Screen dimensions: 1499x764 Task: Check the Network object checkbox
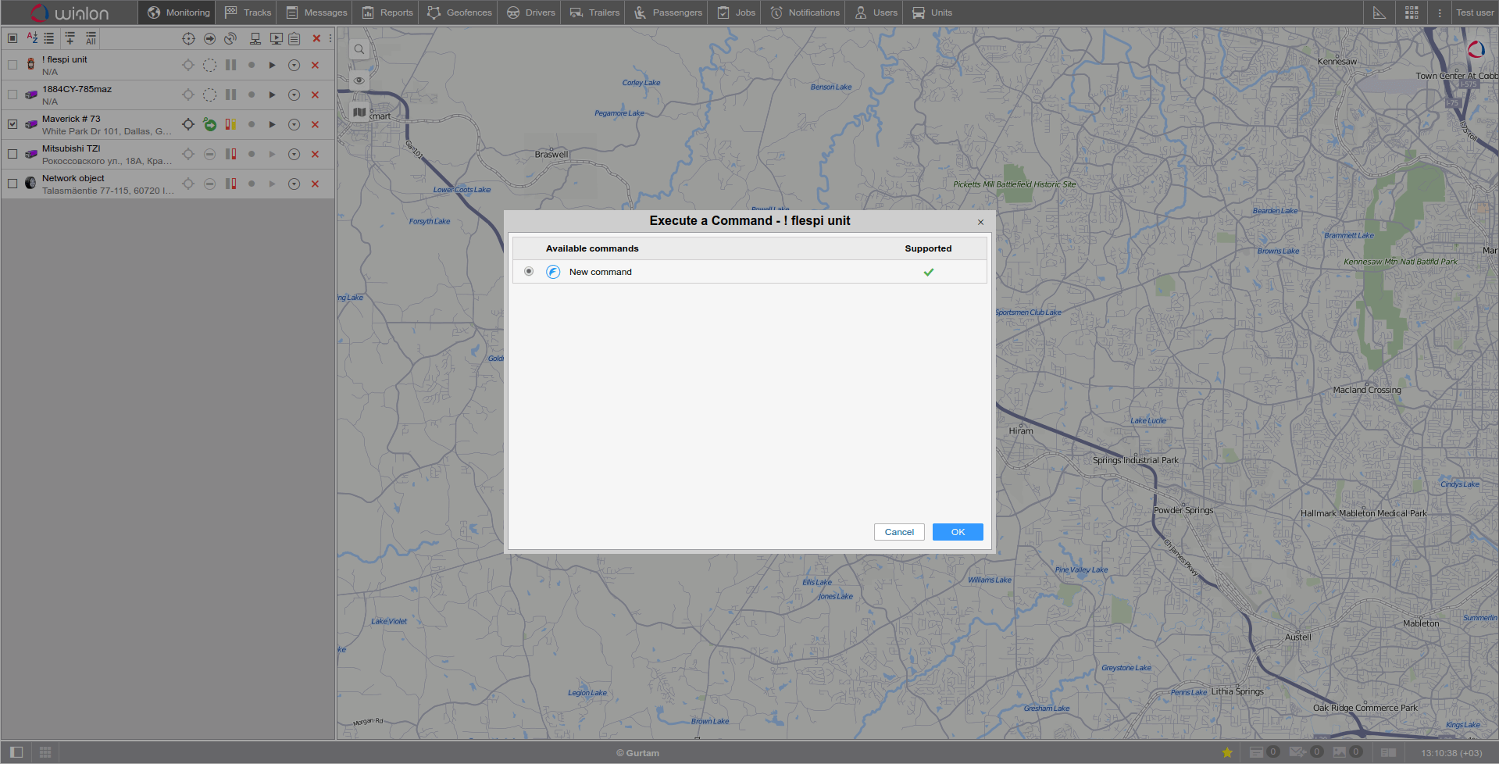12,184
